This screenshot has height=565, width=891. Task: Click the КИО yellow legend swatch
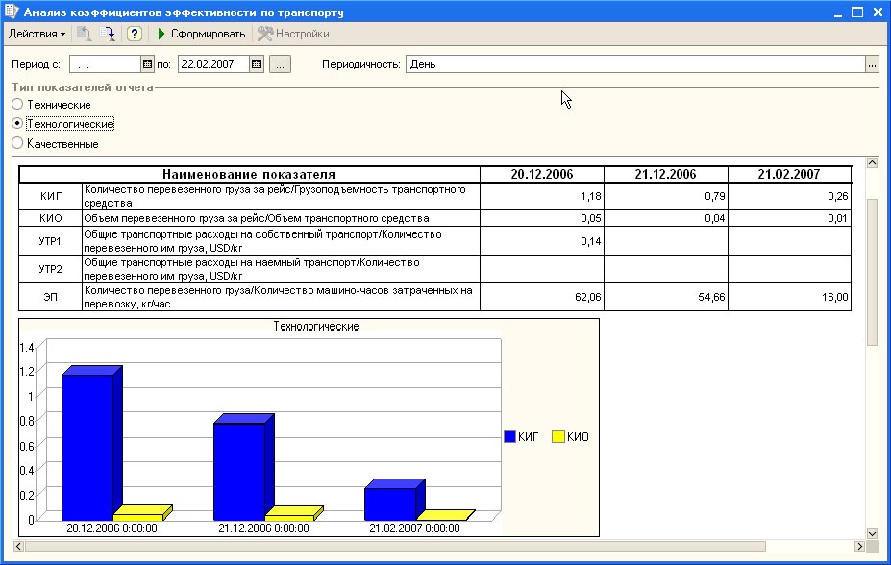558,436
